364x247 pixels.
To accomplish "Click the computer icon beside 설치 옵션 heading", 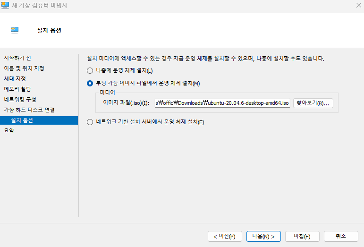I will tap(14, 30).
